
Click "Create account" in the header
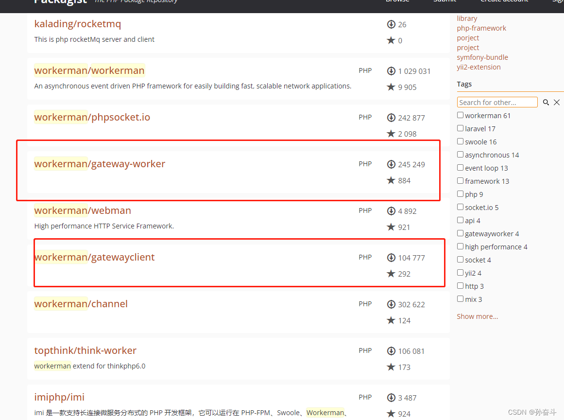(x=504, y=1)
